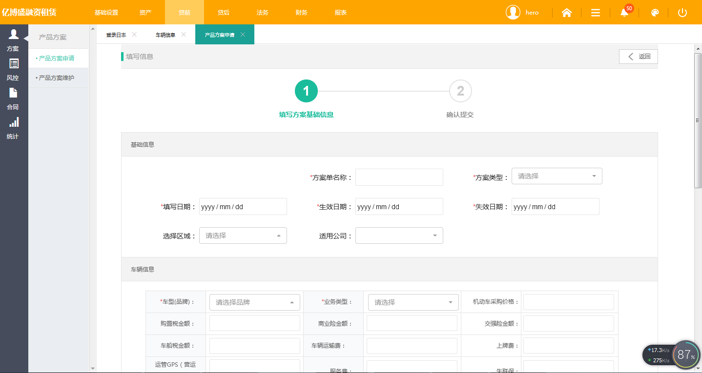Viewport: 702px width, 373px height.
Task: Switch to the 登录日志 tab
Action: point(116,35)
